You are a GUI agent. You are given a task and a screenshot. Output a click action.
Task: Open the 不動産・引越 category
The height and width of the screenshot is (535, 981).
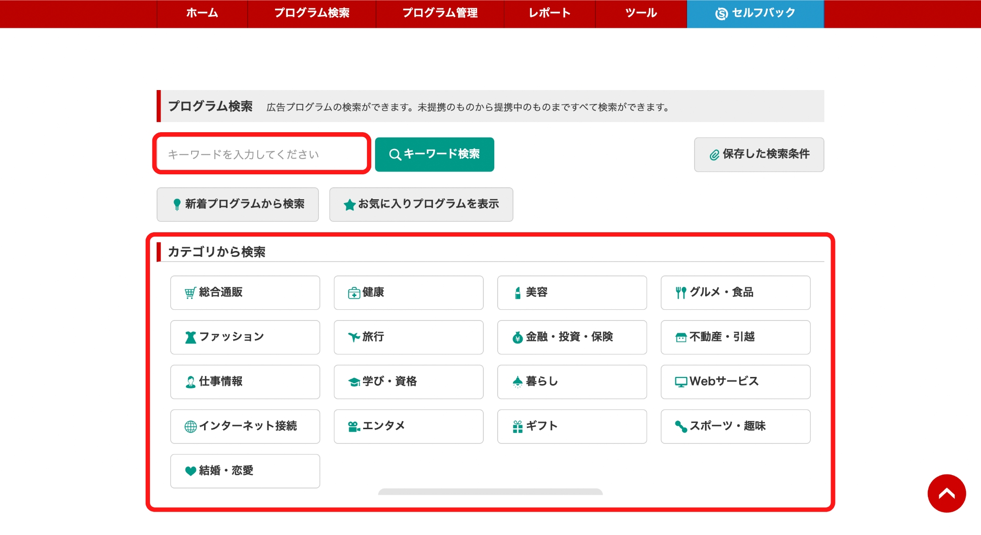(735, 337)
